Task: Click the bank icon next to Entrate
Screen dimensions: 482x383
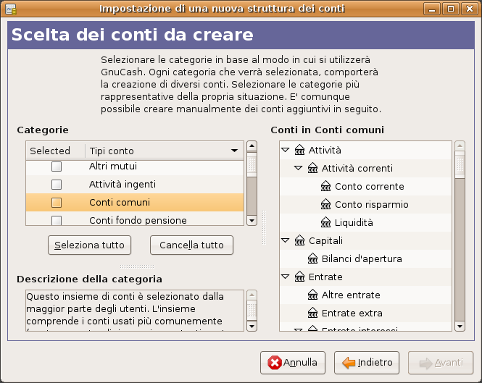Action: pos(299,277)
